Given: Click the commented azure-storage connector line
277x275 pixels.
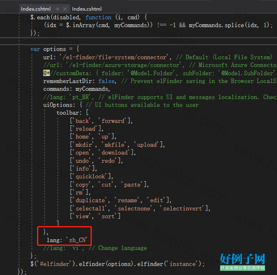Looking at the screenshot, I should (160, 65).
